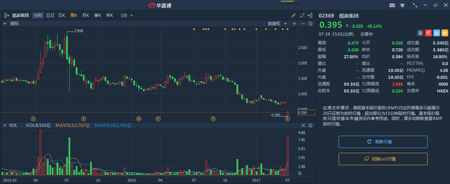The image size is (450, 184).
Task: Click the 酷派集团 chart title
Action: pos(21,15)
